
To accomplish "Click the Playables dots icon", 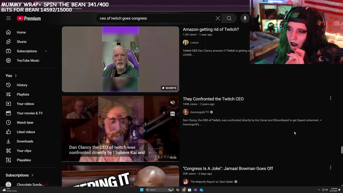I will (x=8, y=160).
